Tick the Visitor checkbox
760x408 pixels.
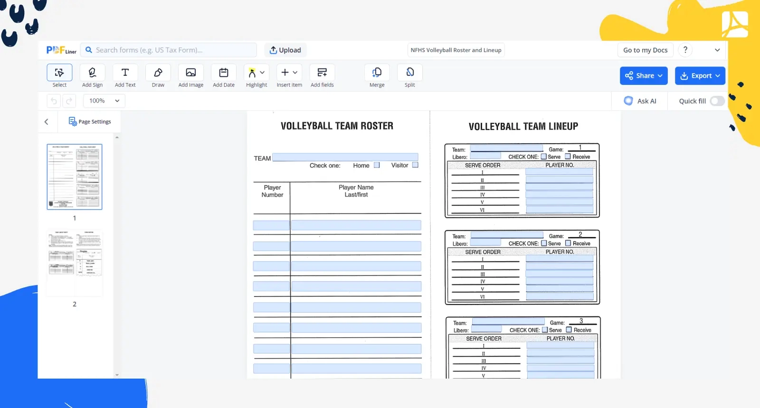[x=415, y=165]
